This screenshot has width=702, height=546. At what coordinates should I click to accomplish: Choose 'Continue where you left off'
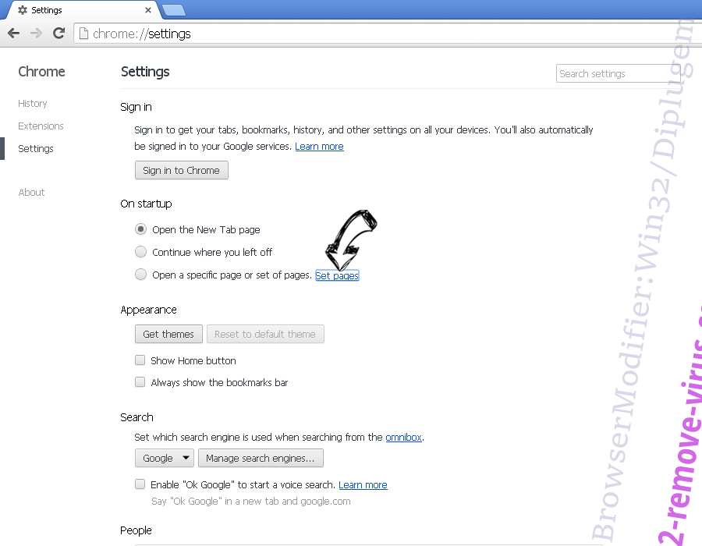coord(140,252)
